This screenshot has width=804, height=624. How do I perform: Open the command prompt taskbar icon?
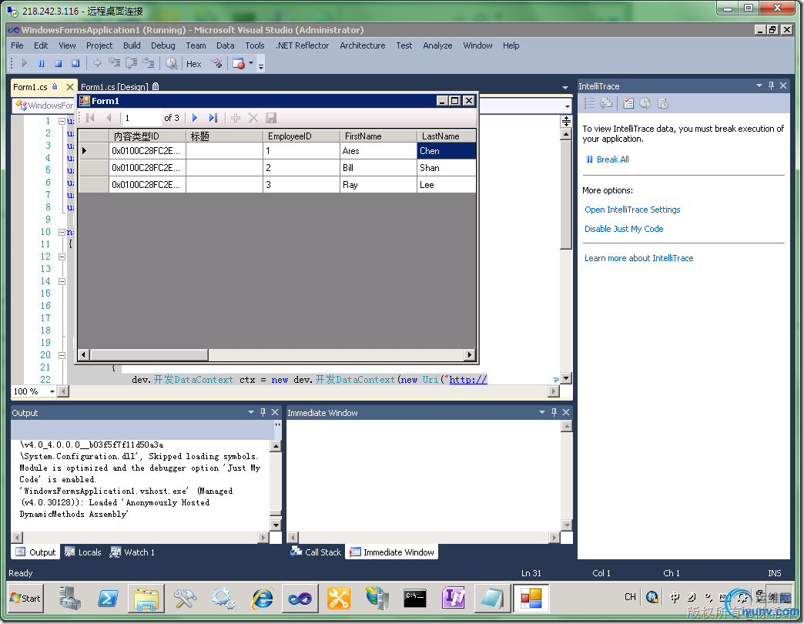click(x=415, y=599)
